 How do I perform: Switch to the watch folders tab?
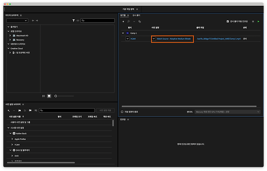point(137,15)
